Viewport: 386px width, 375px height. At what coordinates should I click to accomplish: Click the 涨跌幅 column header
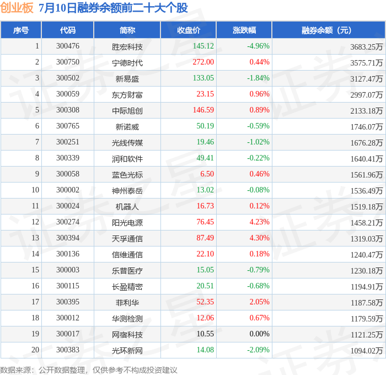pos(244,30)
